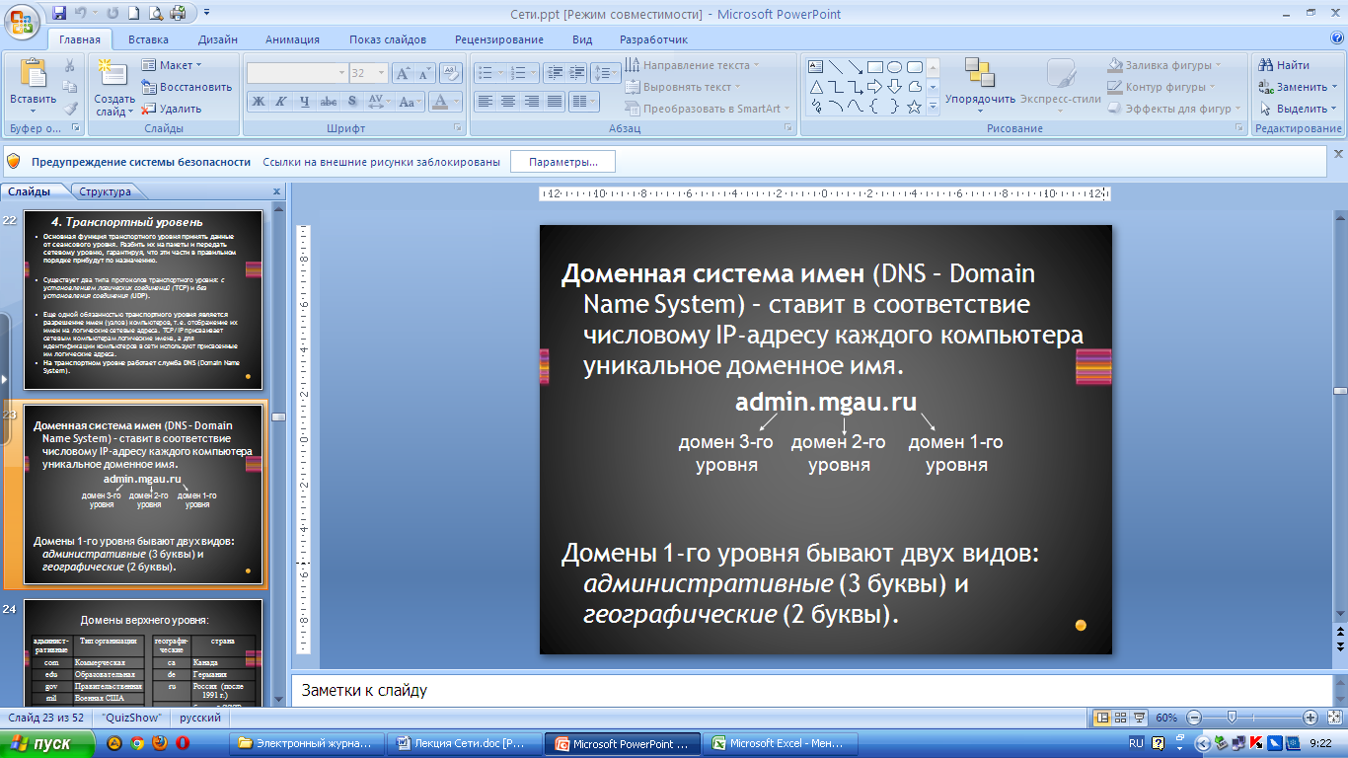The width and height of the screenshot is (1348, 758).
Task: Click the Save icon in quick access toolbar
Action: (x=59, y=13)
